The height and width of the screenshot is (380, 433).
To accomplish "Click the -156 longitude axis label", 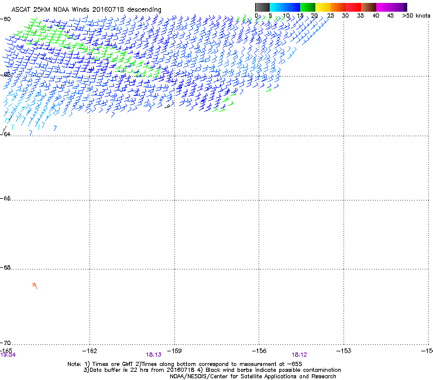I will (259, 351).
